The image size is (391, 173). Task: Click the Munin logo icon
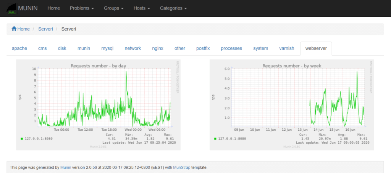coord(12,8)
